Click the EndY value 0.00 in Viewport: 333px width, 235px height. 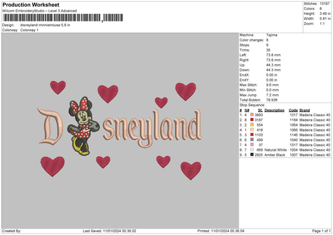pos(271,80)
